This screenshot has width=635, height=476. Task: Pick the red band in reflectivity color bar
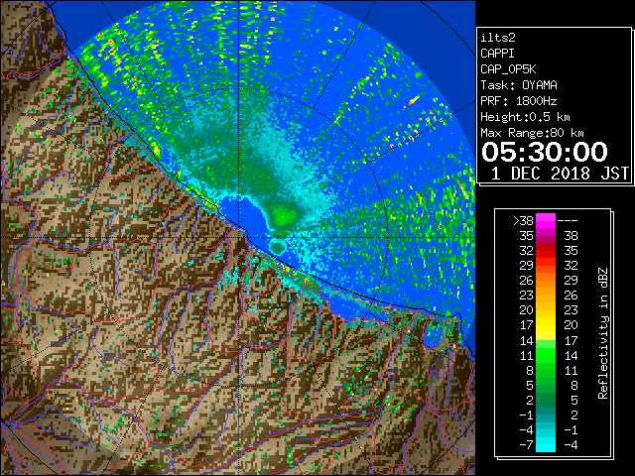546,251
